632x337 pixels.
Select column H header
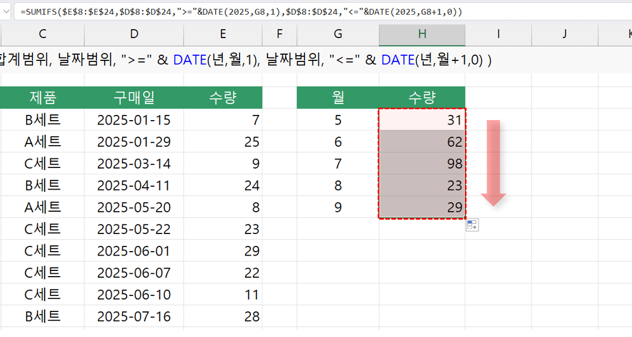(422, 34)
